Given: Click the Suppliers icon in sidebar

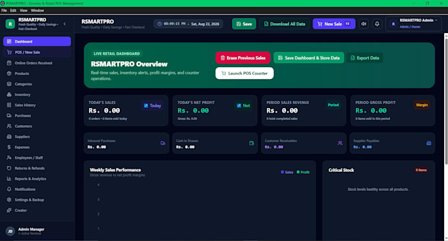Looking at the screenshot, I should 9,136.
